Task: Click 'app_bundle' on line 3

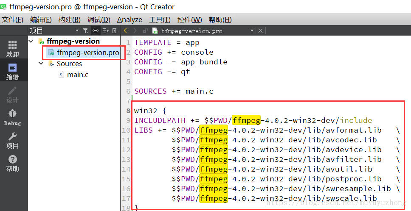Action: click(x=204, y=62)
